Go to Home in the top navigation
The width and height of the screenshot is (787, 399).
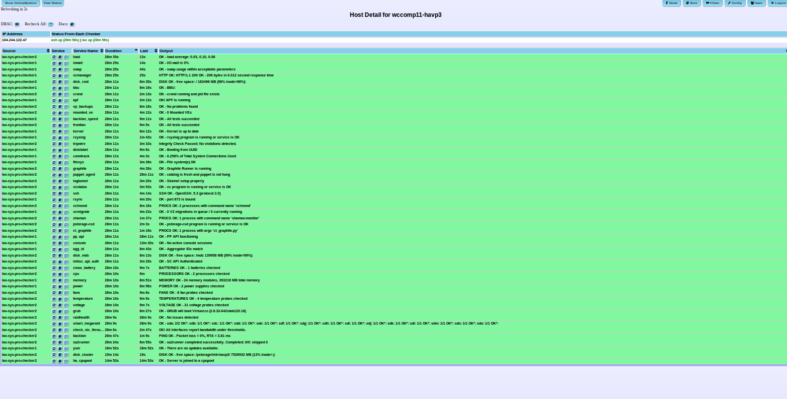point(672,3)
